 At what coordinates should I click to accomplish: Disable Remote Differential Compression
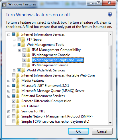point(13,101)
